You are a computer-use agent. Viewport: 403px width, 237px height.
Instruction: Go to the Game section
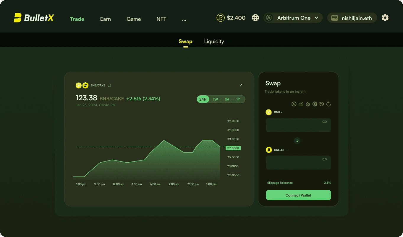click(134, 19)
